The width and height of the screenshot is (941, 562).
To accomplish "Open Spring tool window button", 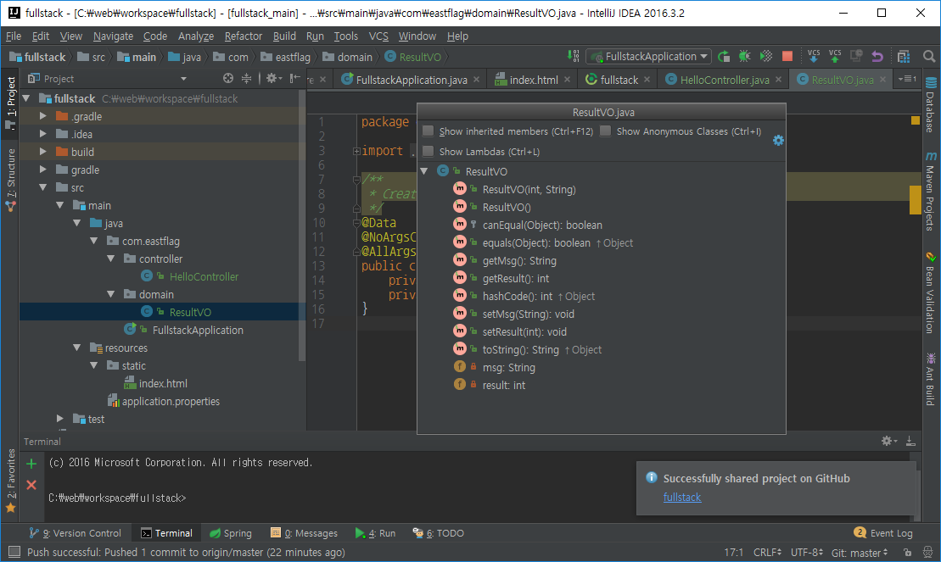I will point(231,532).
